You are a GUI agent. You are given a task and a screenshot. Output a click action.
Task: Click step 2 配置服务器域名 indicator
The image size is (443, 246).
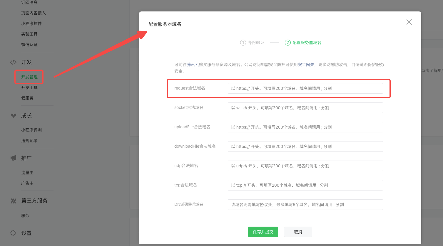[x=288, y=43]
